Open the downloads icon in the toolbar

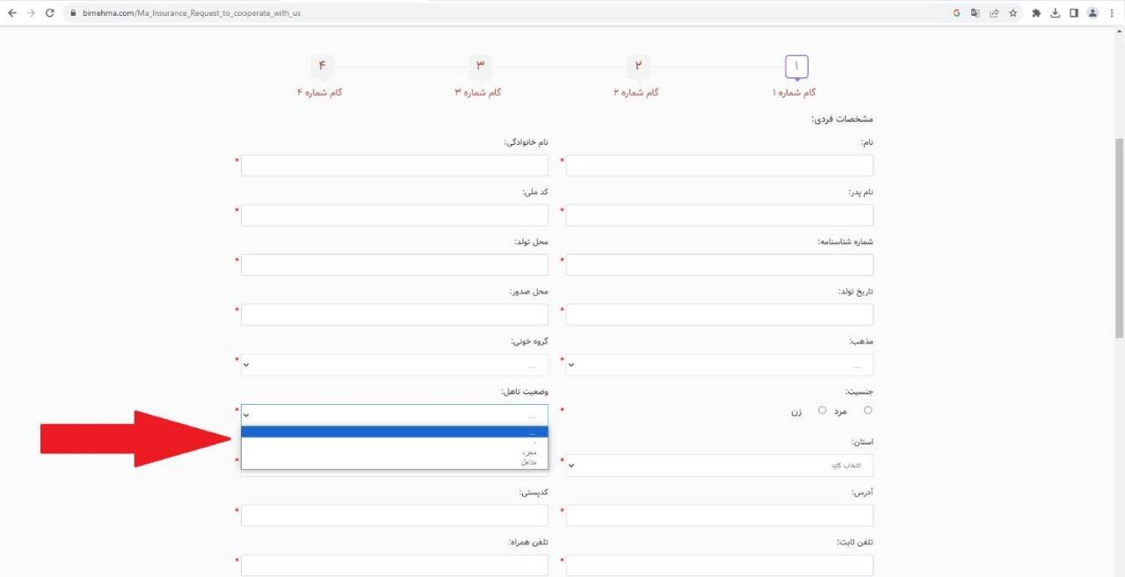click(1054, 12)
